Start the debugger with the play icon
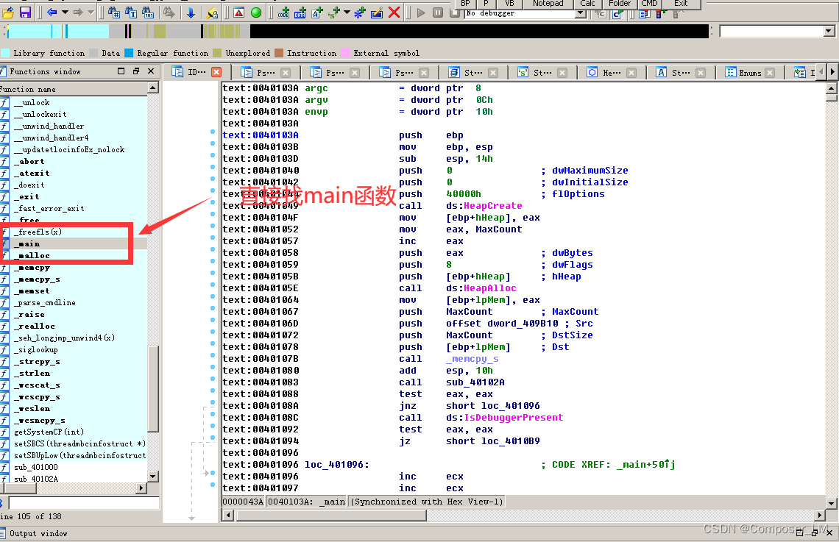Viewport: 839px width, 542px height. point(419,12)
